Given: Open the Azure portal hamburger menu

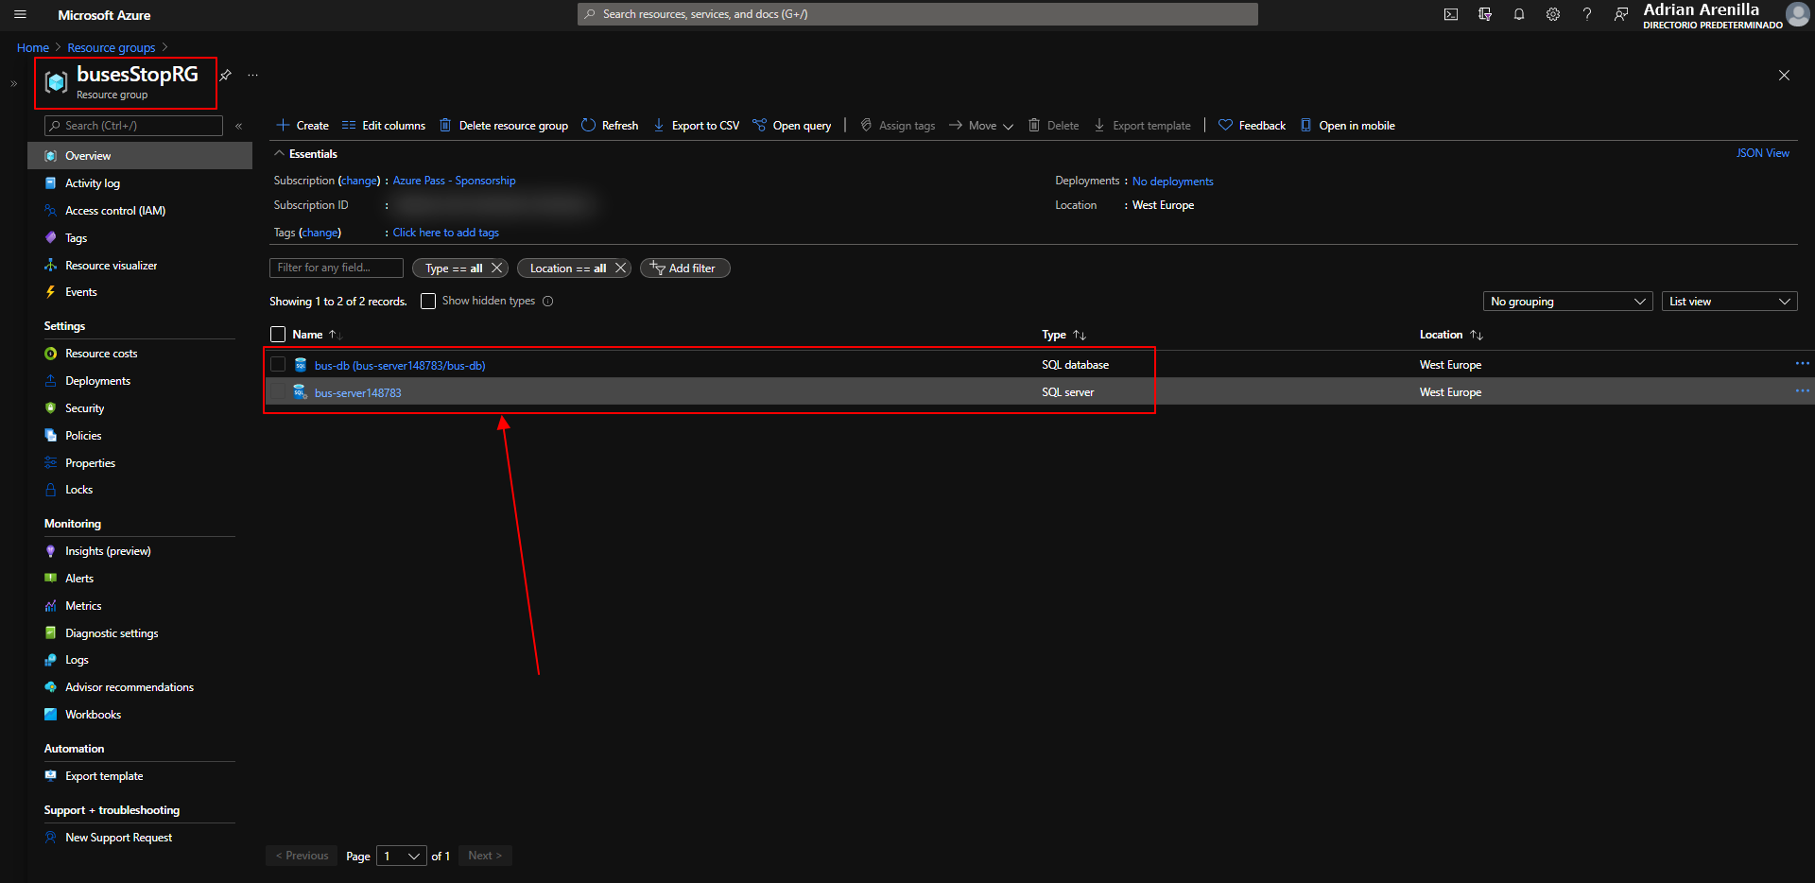Looking at the screenshot, I should pyautogui.click(x=20, y=14).
